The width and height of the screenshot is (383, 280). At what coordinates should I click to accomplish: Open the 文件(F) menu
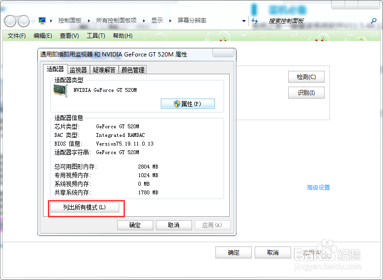pyautogui.click(x=17, y=36)
